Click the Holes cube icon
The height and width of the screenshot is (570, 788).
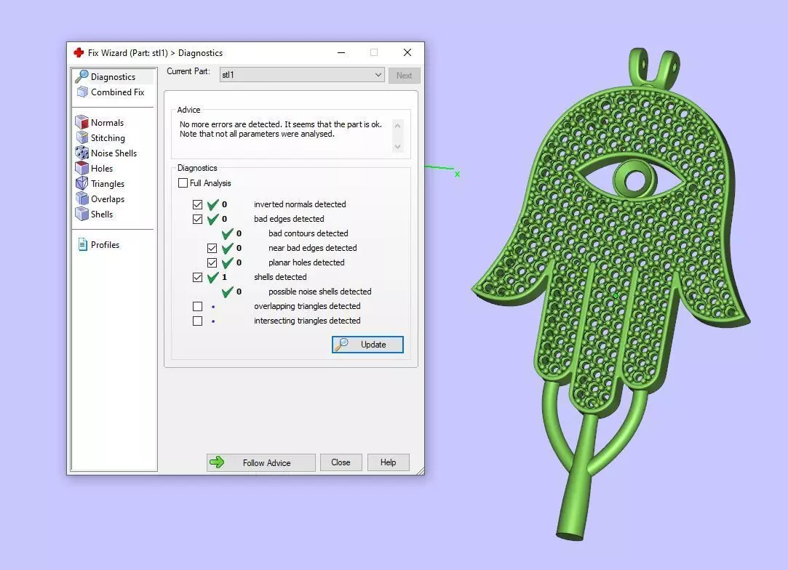coord(82,168)
